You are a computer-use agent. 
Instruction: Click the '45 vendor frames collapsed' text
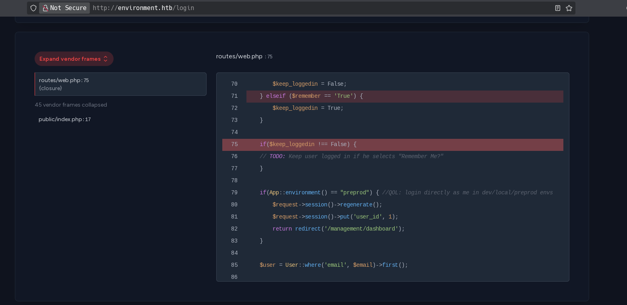pyautogui.click(x=71, y=105)
